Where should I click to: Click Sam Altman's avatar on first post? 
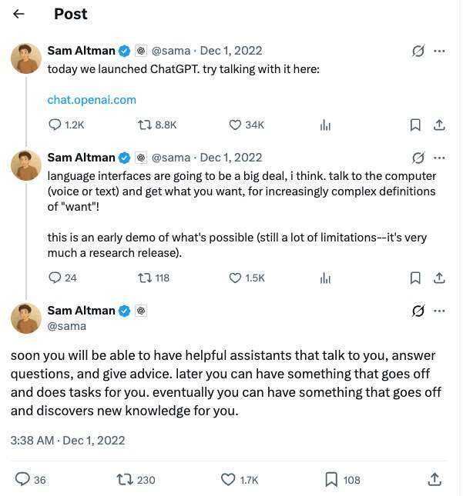pos(26,58)
